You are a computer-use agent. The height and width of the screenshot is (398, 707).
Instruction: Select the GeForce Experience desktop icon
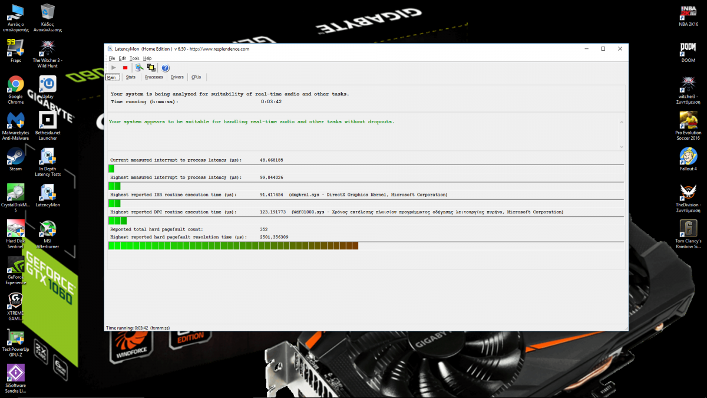pos(15,271)
